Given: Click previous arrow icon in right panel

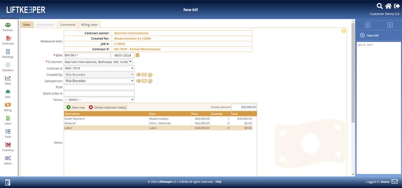Looking at the screenshot, I should [367, 25].
